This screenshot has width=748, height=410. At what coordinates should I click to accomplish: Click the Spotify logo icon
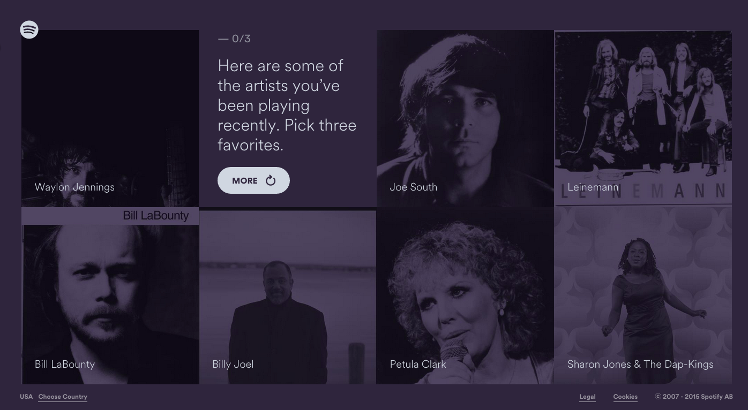click(29, 29)
